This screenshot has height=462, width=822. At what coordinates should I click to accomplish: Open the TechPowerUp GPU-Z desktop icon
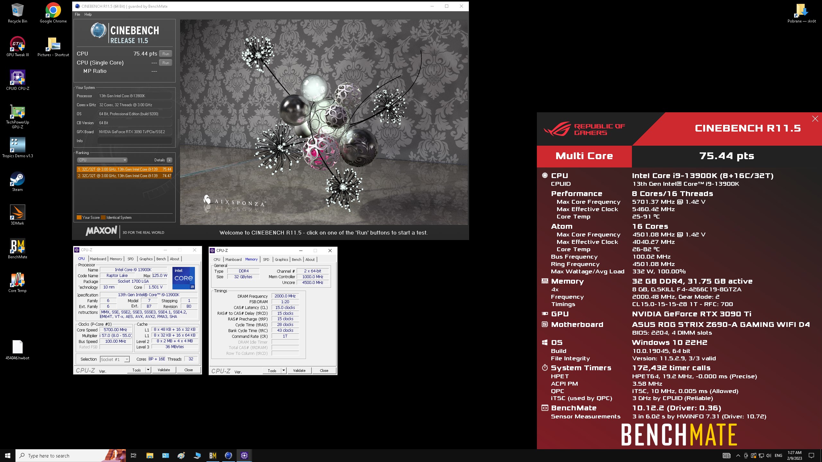point(17,116)
